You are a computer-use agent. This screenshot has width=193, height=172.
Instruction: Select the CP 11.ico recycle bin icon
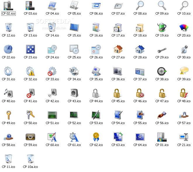coord(8,159)
